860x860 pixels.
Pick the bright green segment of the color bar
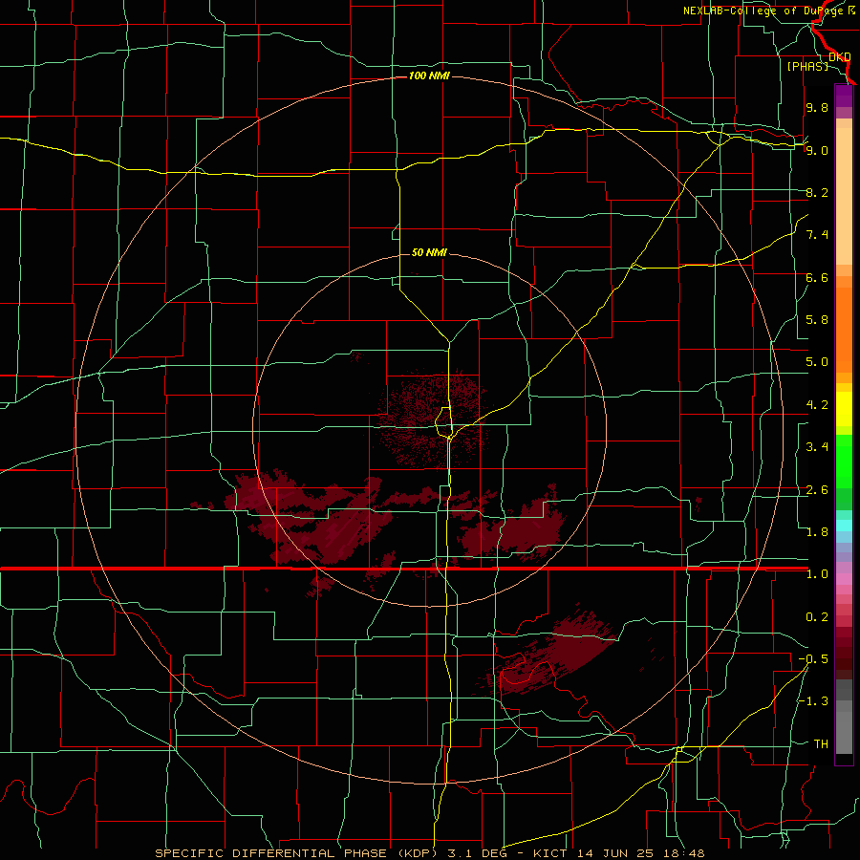[x=844, y=462]
